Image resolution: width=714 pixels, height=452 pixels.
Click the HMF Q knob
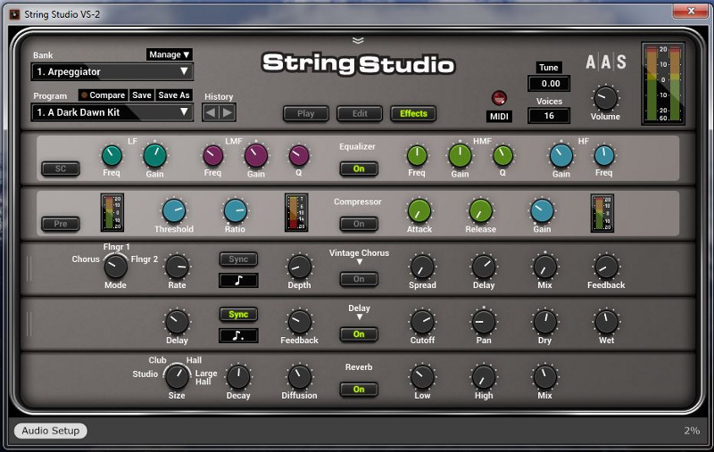pos(502,155)
